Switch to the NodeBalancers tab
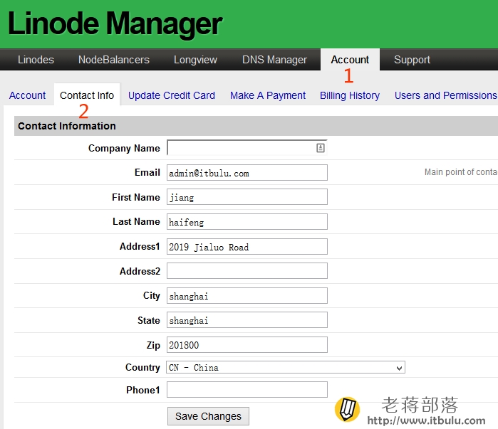The height and width of the screenshot is (429, 498). coord(114,60)
